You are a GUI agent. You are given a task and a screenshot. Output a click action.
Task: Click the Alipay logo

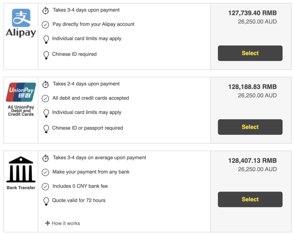coord(21,23)
